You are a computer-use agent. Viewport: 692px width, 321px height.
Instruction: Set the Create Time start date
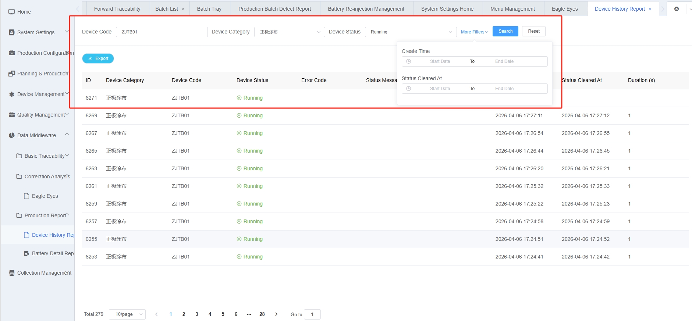pos(440,61)
